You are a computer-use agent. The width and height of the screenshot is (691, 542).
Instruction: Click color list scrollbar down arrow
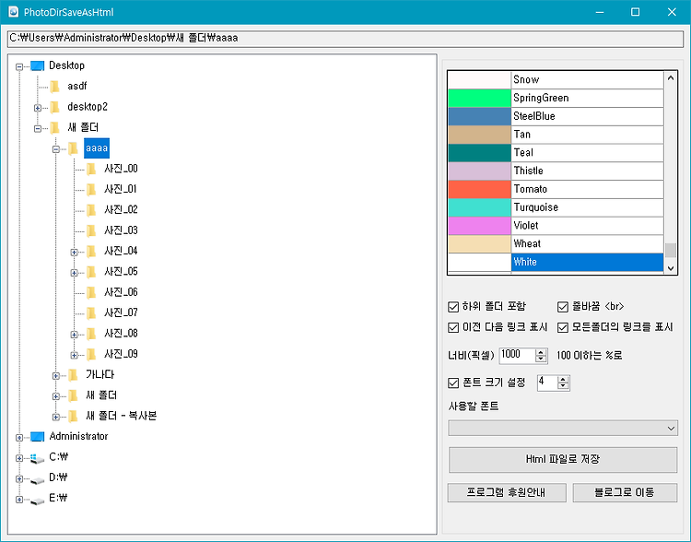[671, 267]
